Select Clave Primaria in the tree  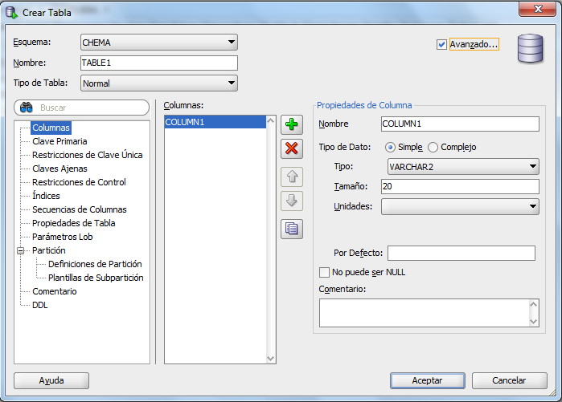[59, 142]
